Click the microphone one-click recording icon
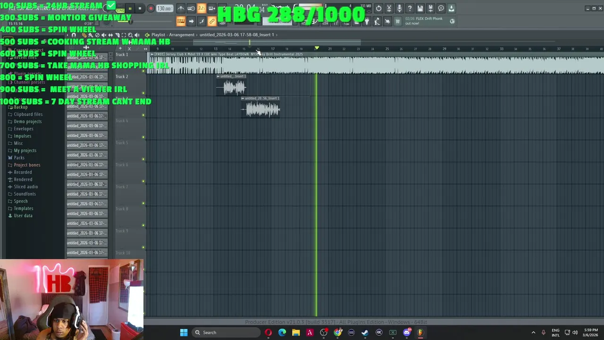 (x=399, y=8)
